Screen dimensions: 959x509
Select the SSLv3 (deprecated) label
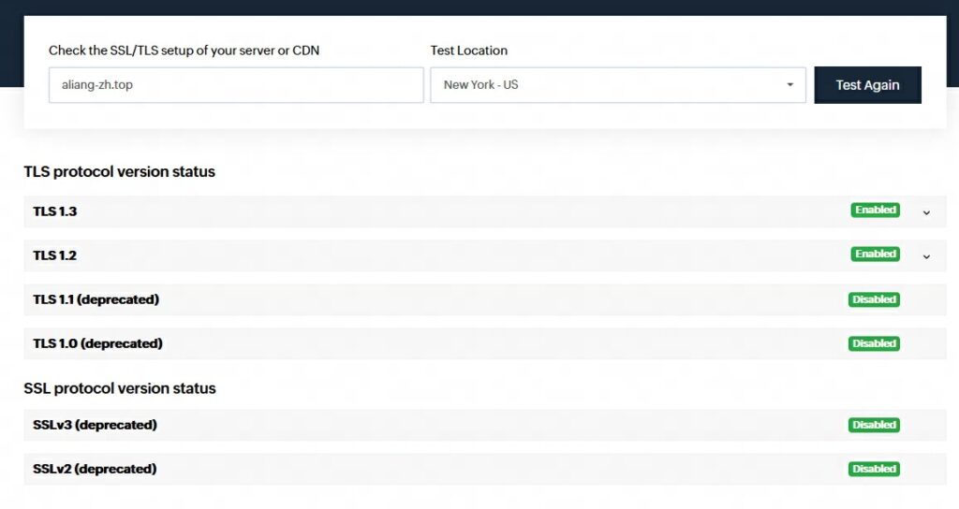tap(95, 425)
